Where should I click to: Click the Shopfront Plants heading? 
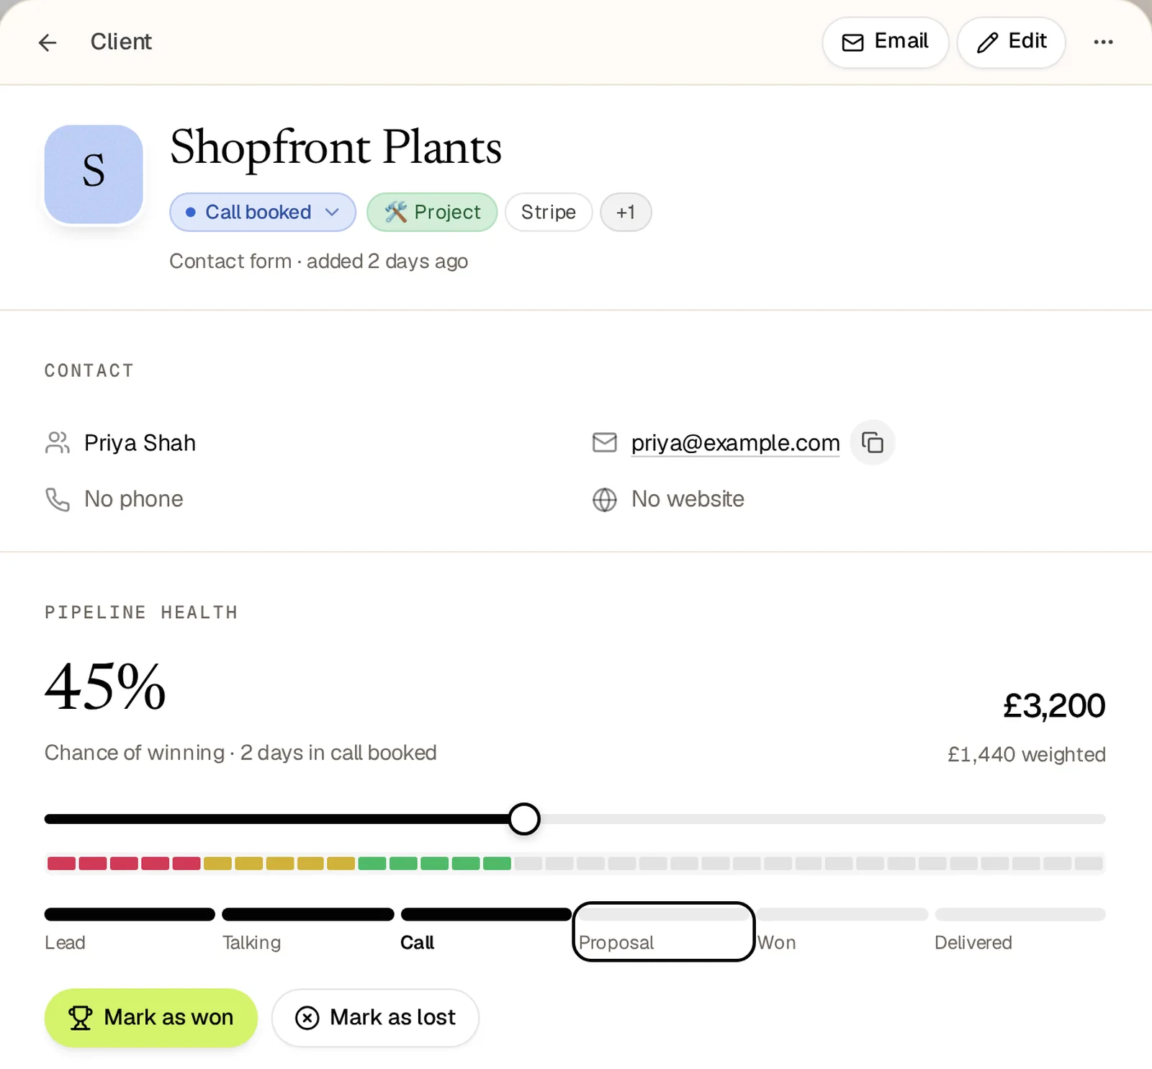(x=336, y=148)
